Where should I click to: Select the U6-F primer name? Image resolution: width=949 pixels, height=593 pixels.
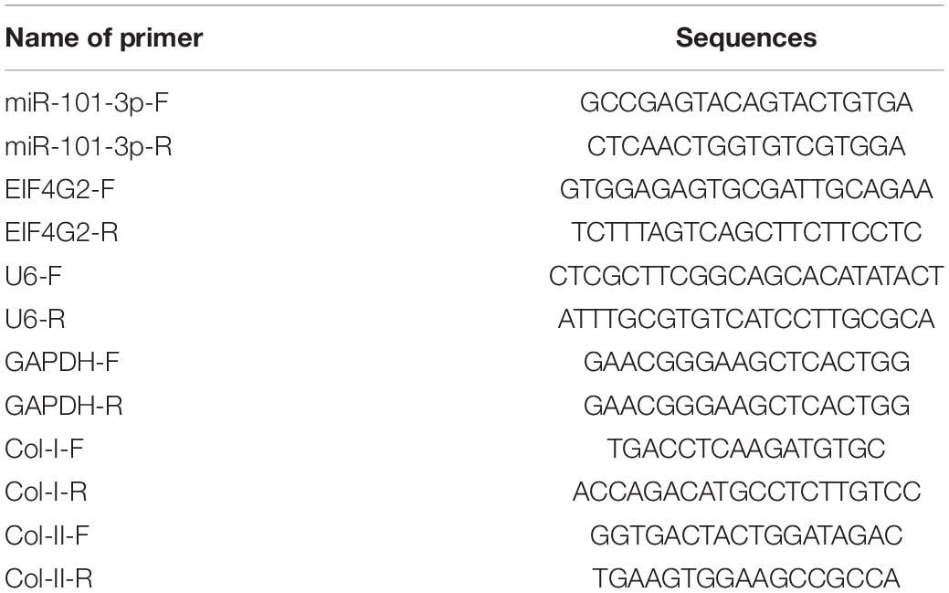(33, 276)
